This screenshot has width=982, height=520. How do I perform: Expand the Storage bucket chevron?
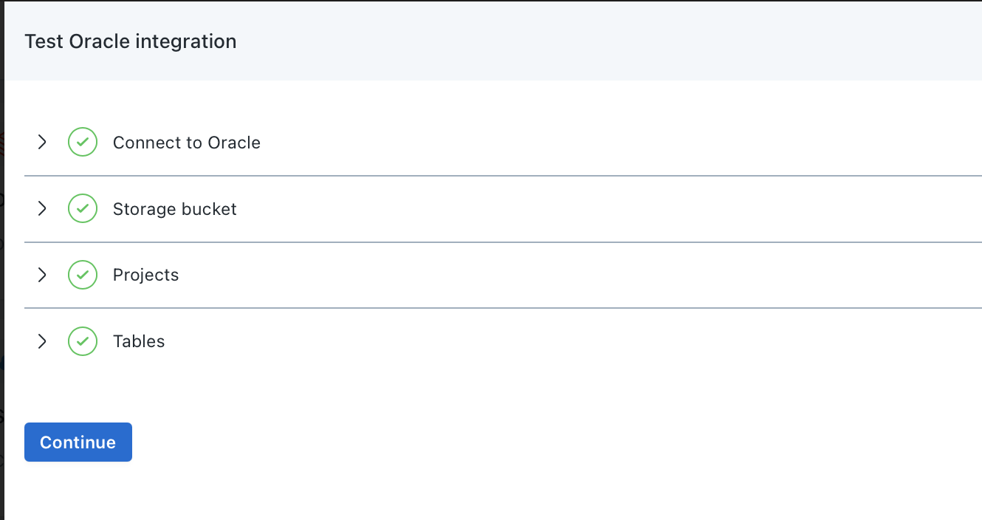pyautogui.click(x=42, y=208)
